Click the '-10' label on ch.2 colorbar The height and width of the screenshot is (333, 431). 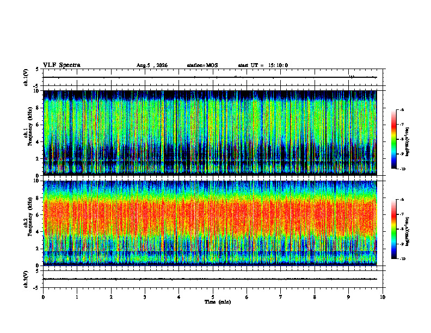click(402, 258)
